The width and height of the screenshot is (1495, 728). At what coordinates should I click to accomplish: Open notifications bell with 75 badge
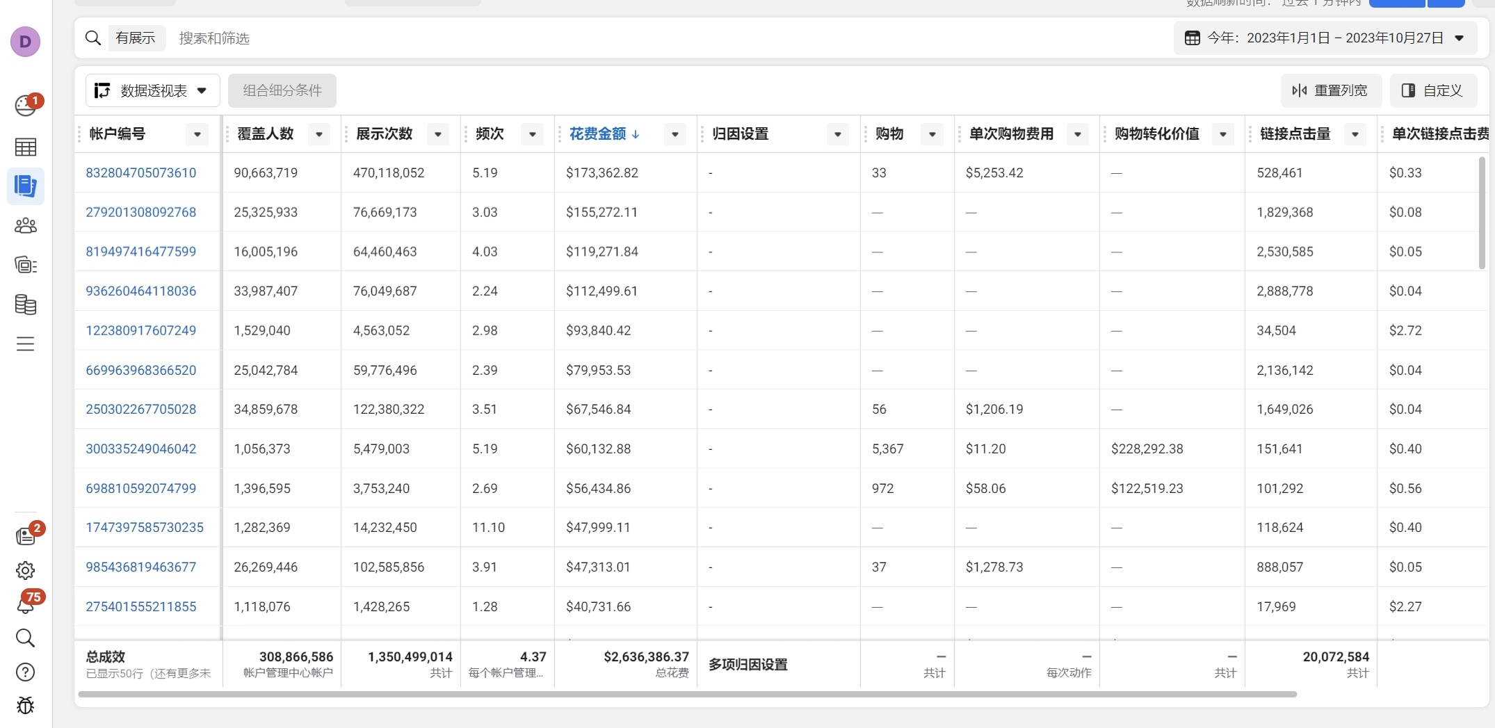(x=26, y=604)
